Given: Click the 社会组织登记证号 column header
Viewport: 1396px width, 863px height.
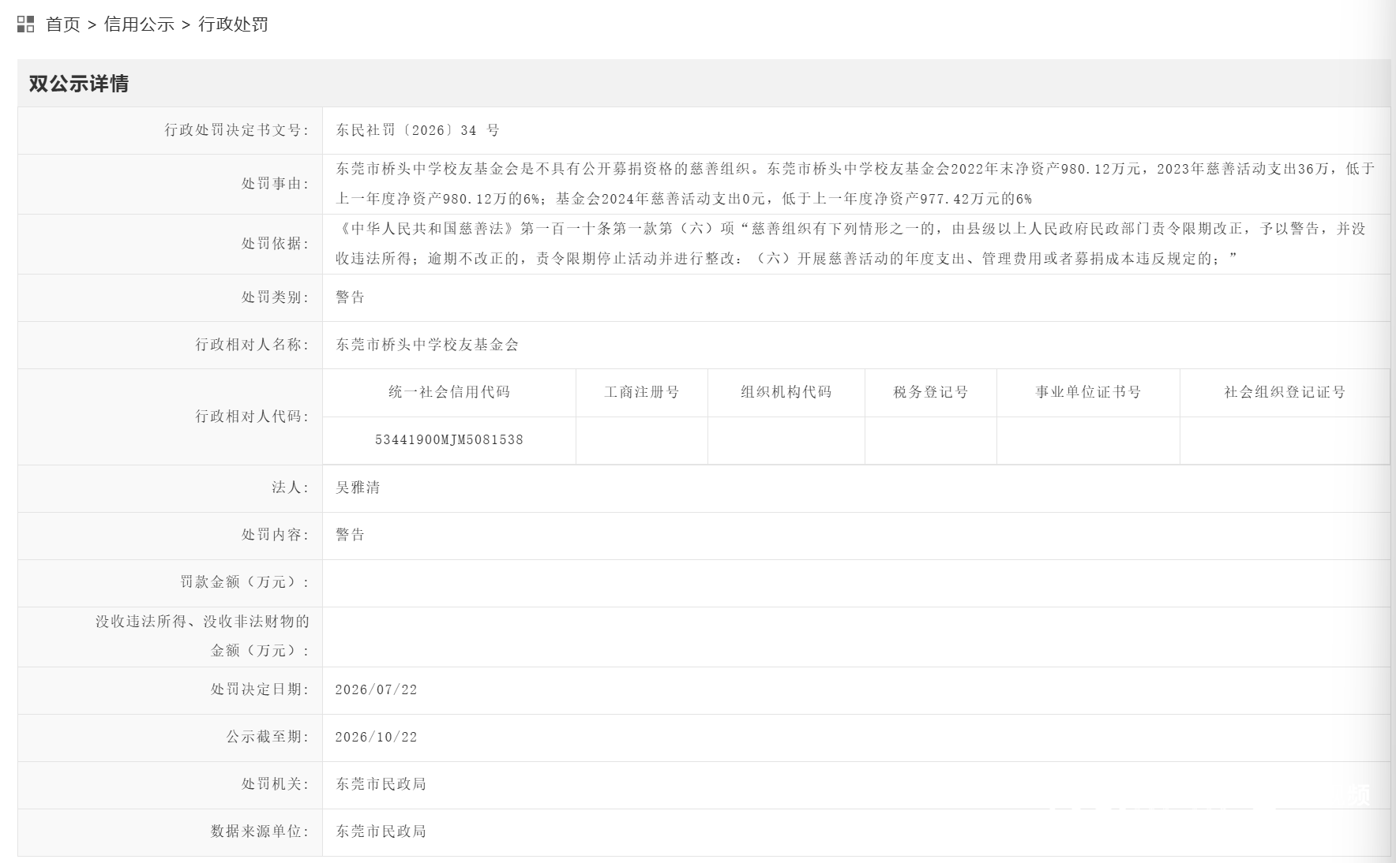Looking at the screenshot, I should 1285,392.
